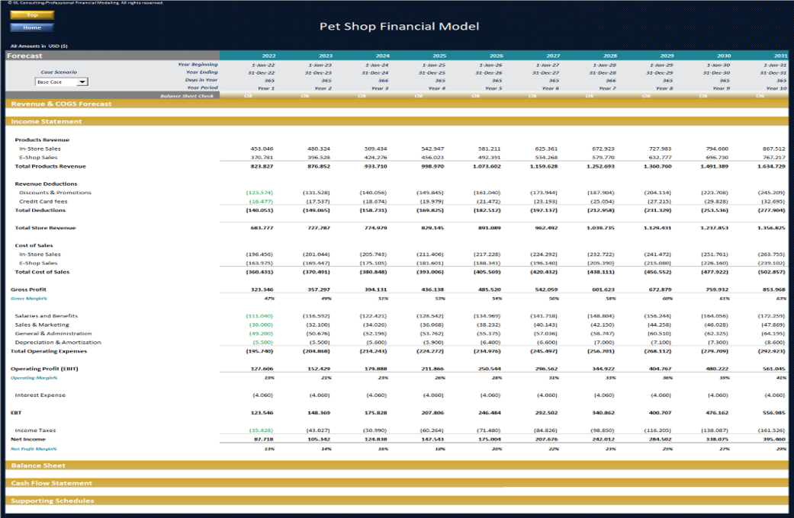Open the Base Case scenario dropdown
Image resolution: width=794 pixels, height=518 pixels.
pyautogui.click(x=61, y=82)
